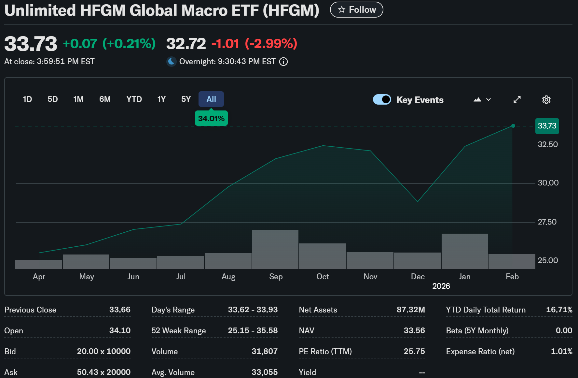Viewport: 578px width, 378px height.
Task: Click the Volume value 31,807
Action: [265, 351]
